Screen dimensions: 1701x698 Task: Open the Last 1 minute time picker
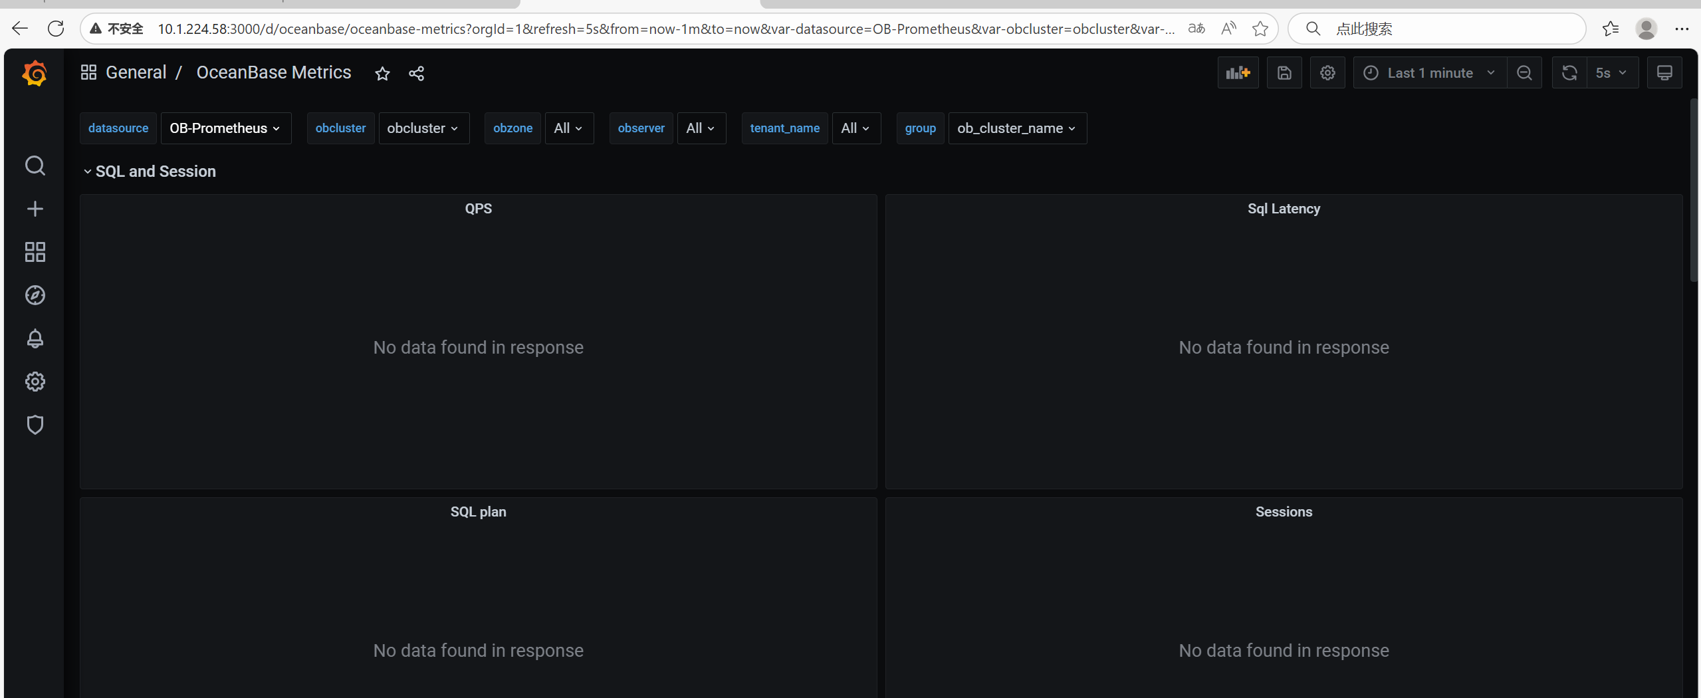(x=1429, y=73)
